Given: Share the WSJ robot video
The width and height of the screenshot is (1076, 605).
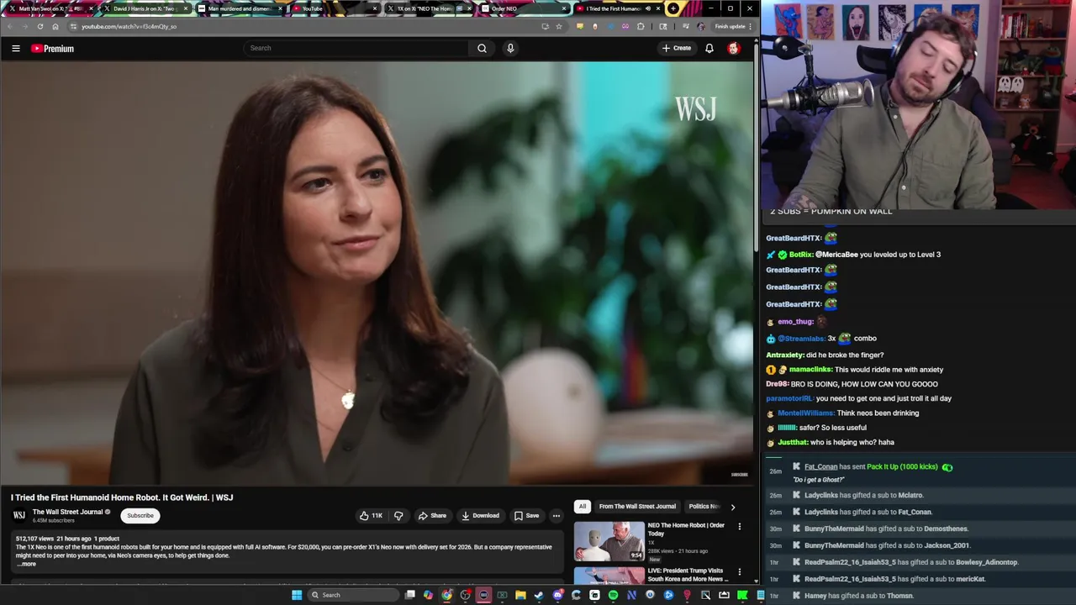Looking at the screenshot, I should pos(432,516).
